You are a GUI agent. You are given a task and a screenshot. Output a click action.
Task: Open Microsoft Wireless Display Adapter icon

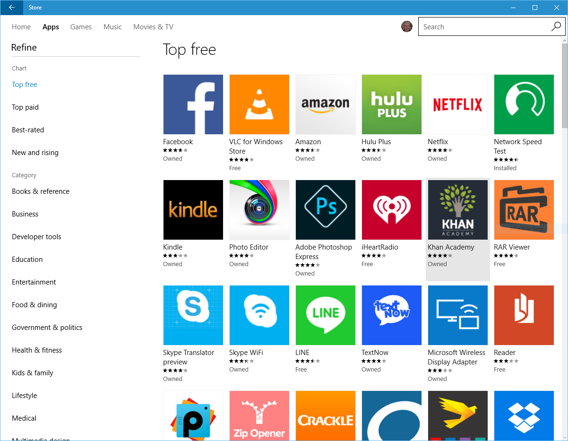[x=457, y=315]
